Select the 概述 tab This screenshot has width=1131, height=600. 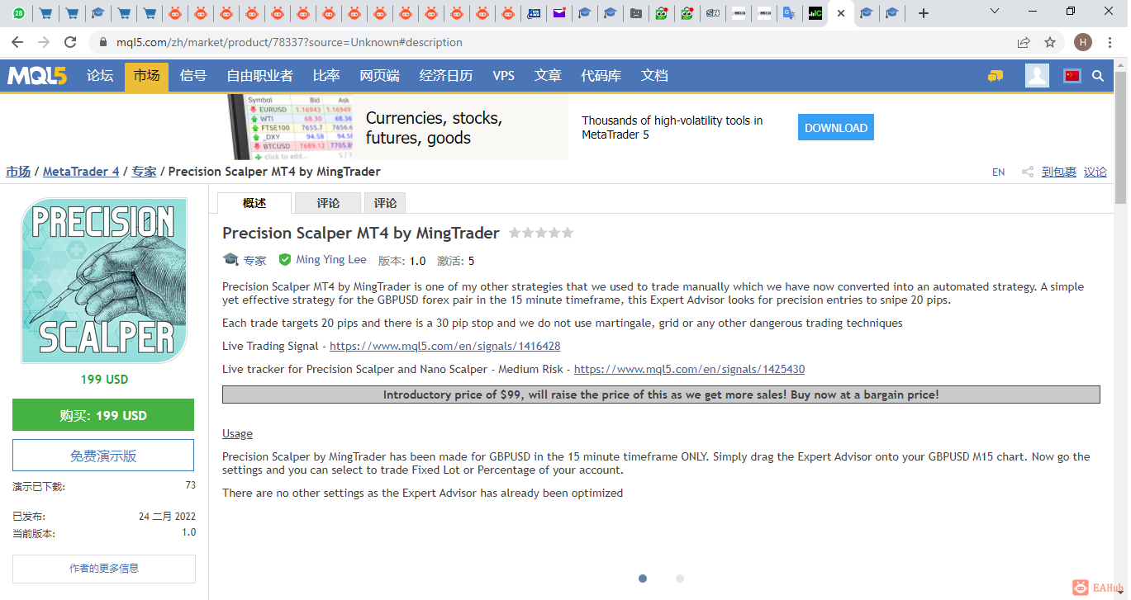coord(254,203)
